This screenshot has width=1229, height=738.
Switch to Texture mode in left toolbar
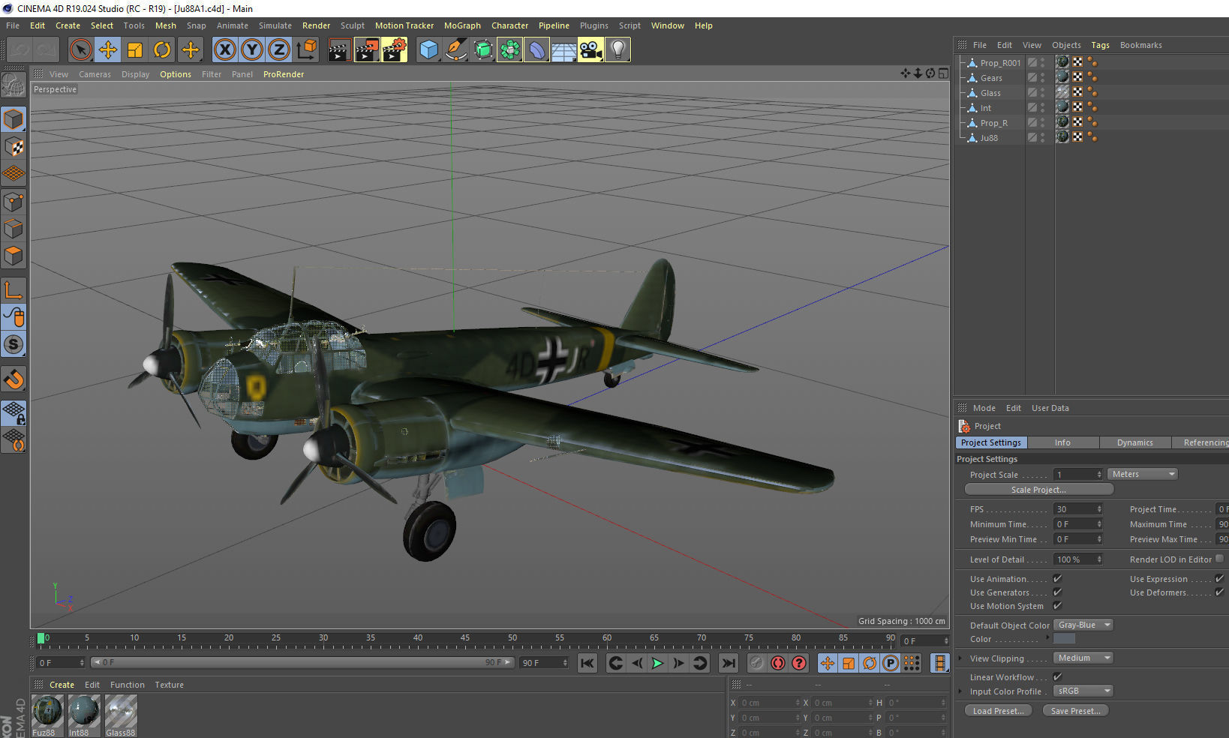(x=14, y=146)
